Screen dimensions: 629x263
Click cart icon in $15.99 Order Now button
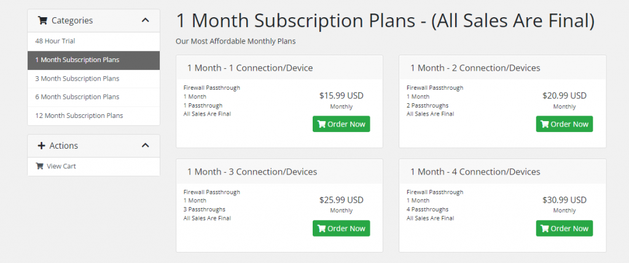click(x=321, y=124)
